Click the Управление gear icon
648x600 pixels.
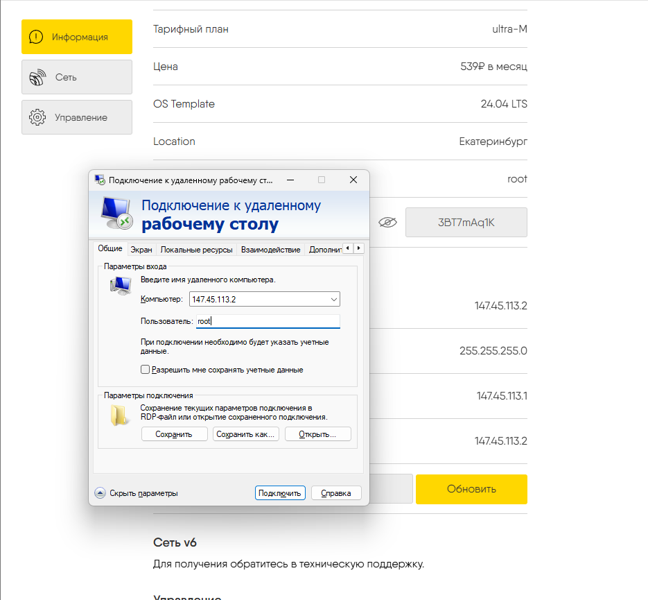tap(37, 117)
